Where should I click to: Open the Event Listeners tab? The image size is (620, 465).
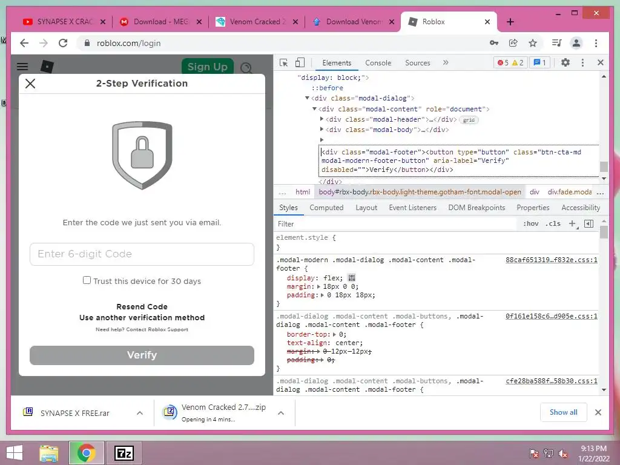[x=412, y=208]
